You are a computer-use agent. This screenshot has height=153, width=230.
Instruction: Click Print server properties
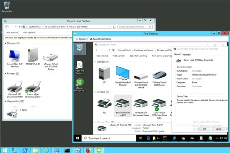pos(162,56)
